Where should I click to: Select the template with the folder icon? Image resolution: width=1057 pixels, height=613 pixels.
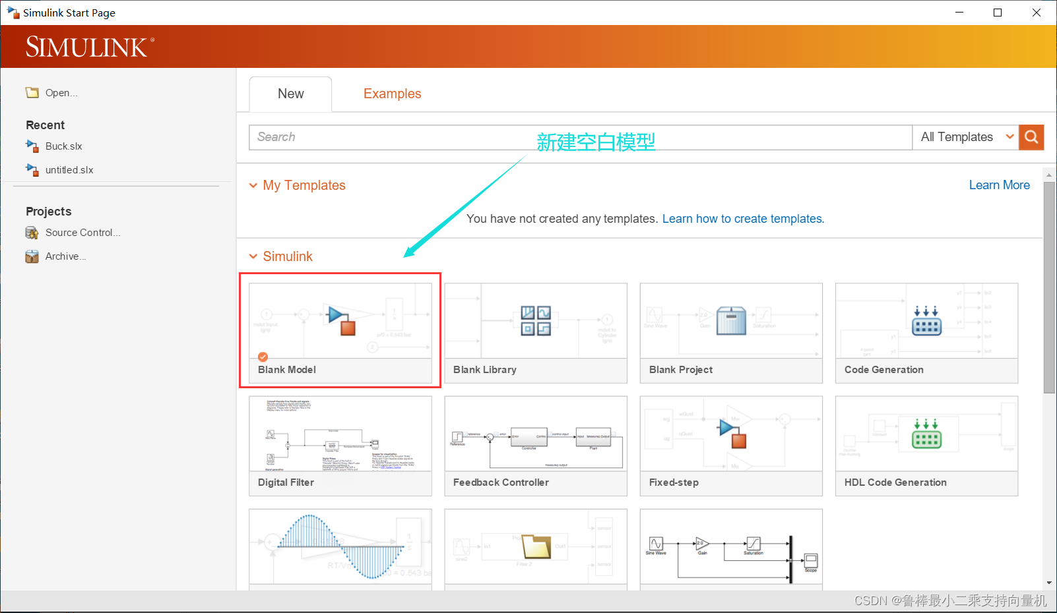tap(536, 549)
